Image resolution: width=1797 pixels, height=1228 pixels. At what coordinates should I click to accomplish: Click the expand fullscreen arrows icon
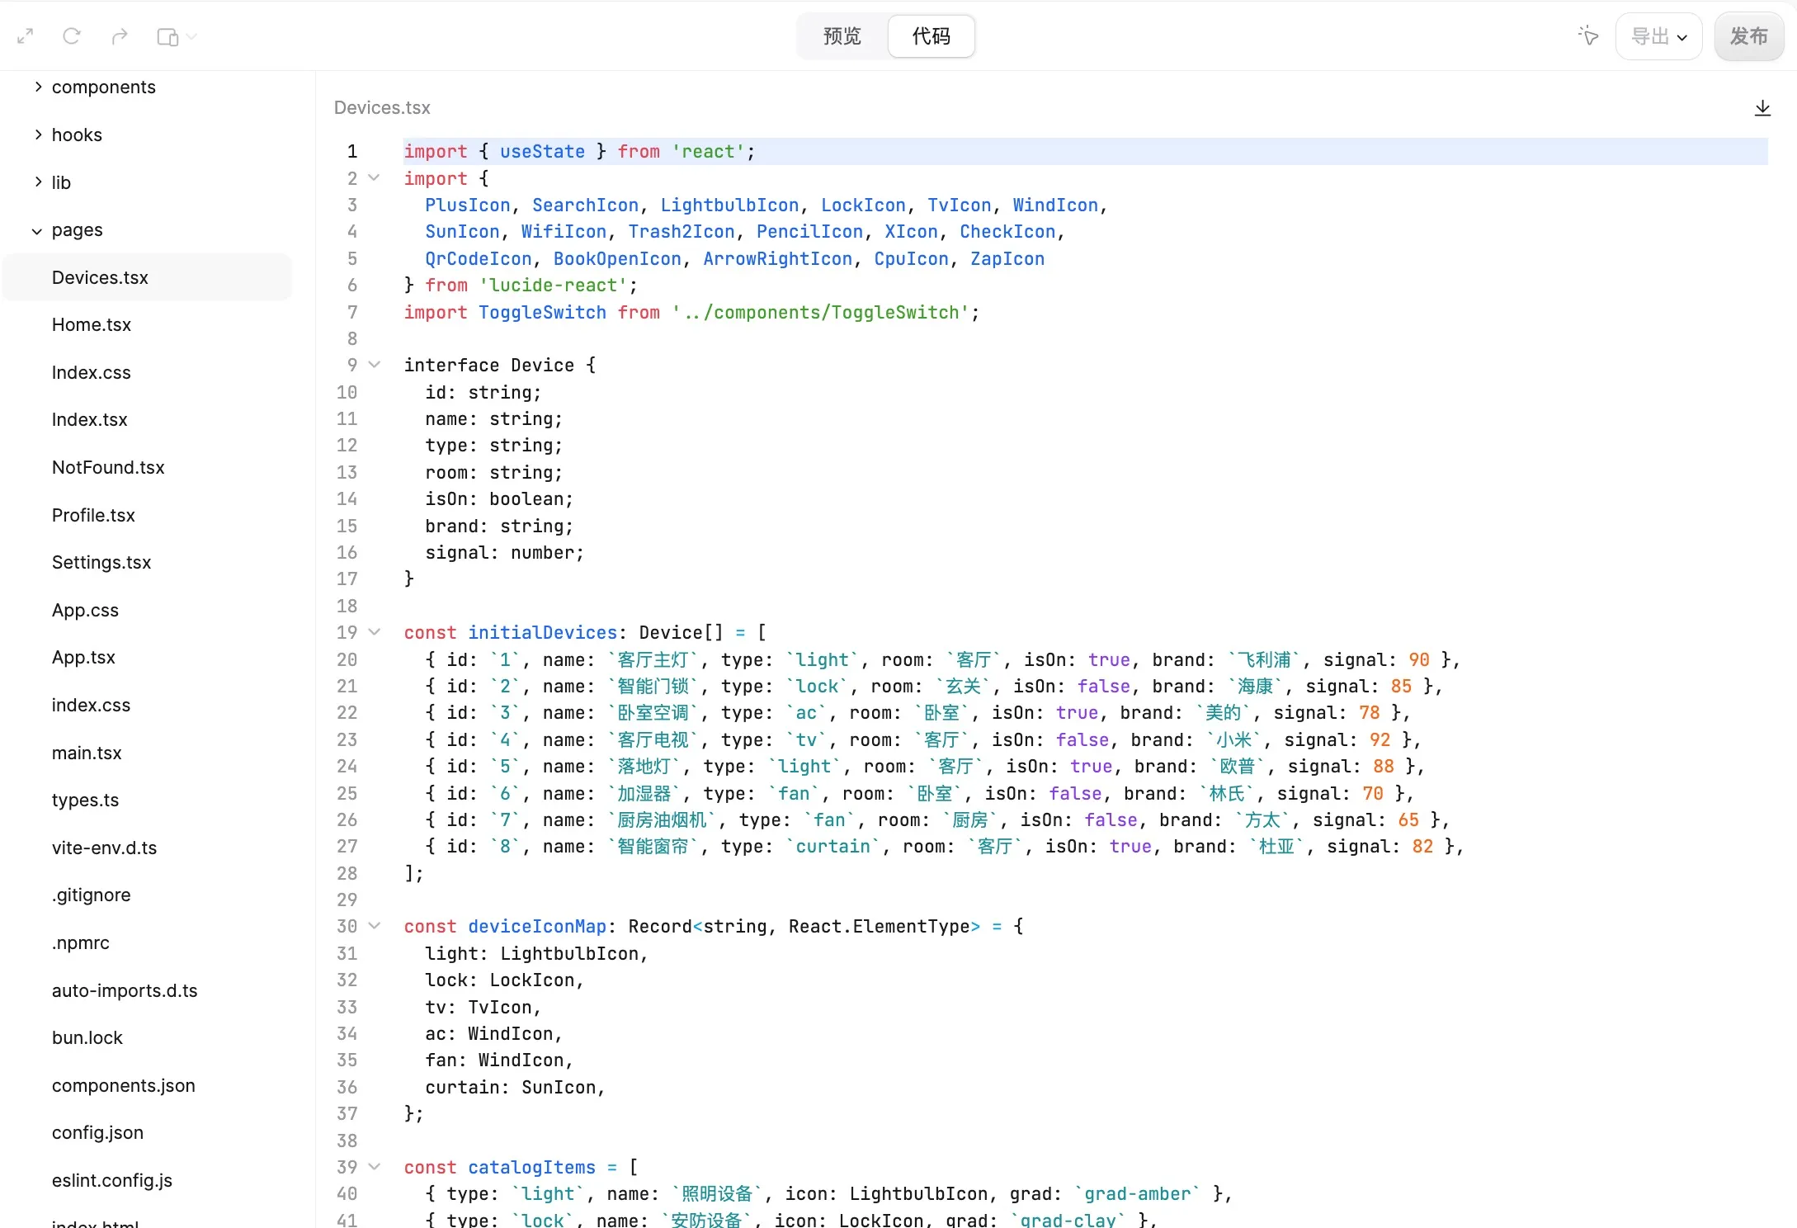(x=26, y=36)
